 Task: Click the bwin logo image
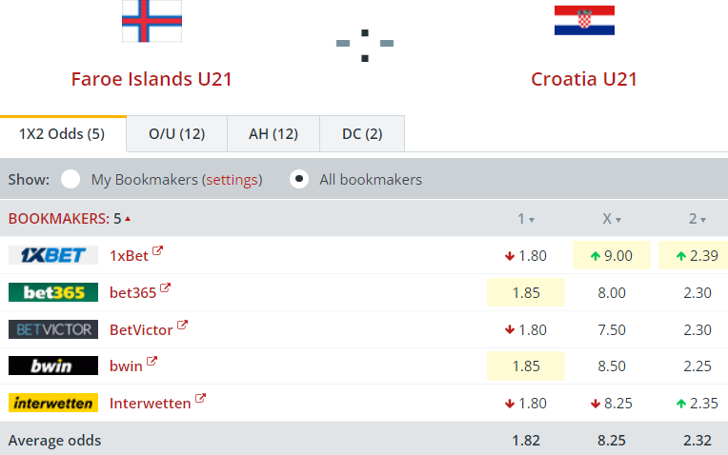click(53, 366)
